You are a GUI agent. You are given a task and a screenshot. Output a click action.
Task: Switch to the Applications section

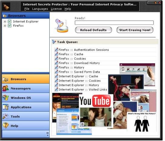pyautogui.click(x=26, y=107)
